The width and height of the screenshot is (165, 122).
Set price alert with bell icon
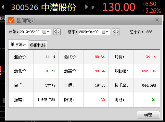pos(93,7)
